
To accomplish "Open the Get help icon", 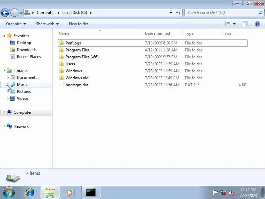I will [257, 24].
